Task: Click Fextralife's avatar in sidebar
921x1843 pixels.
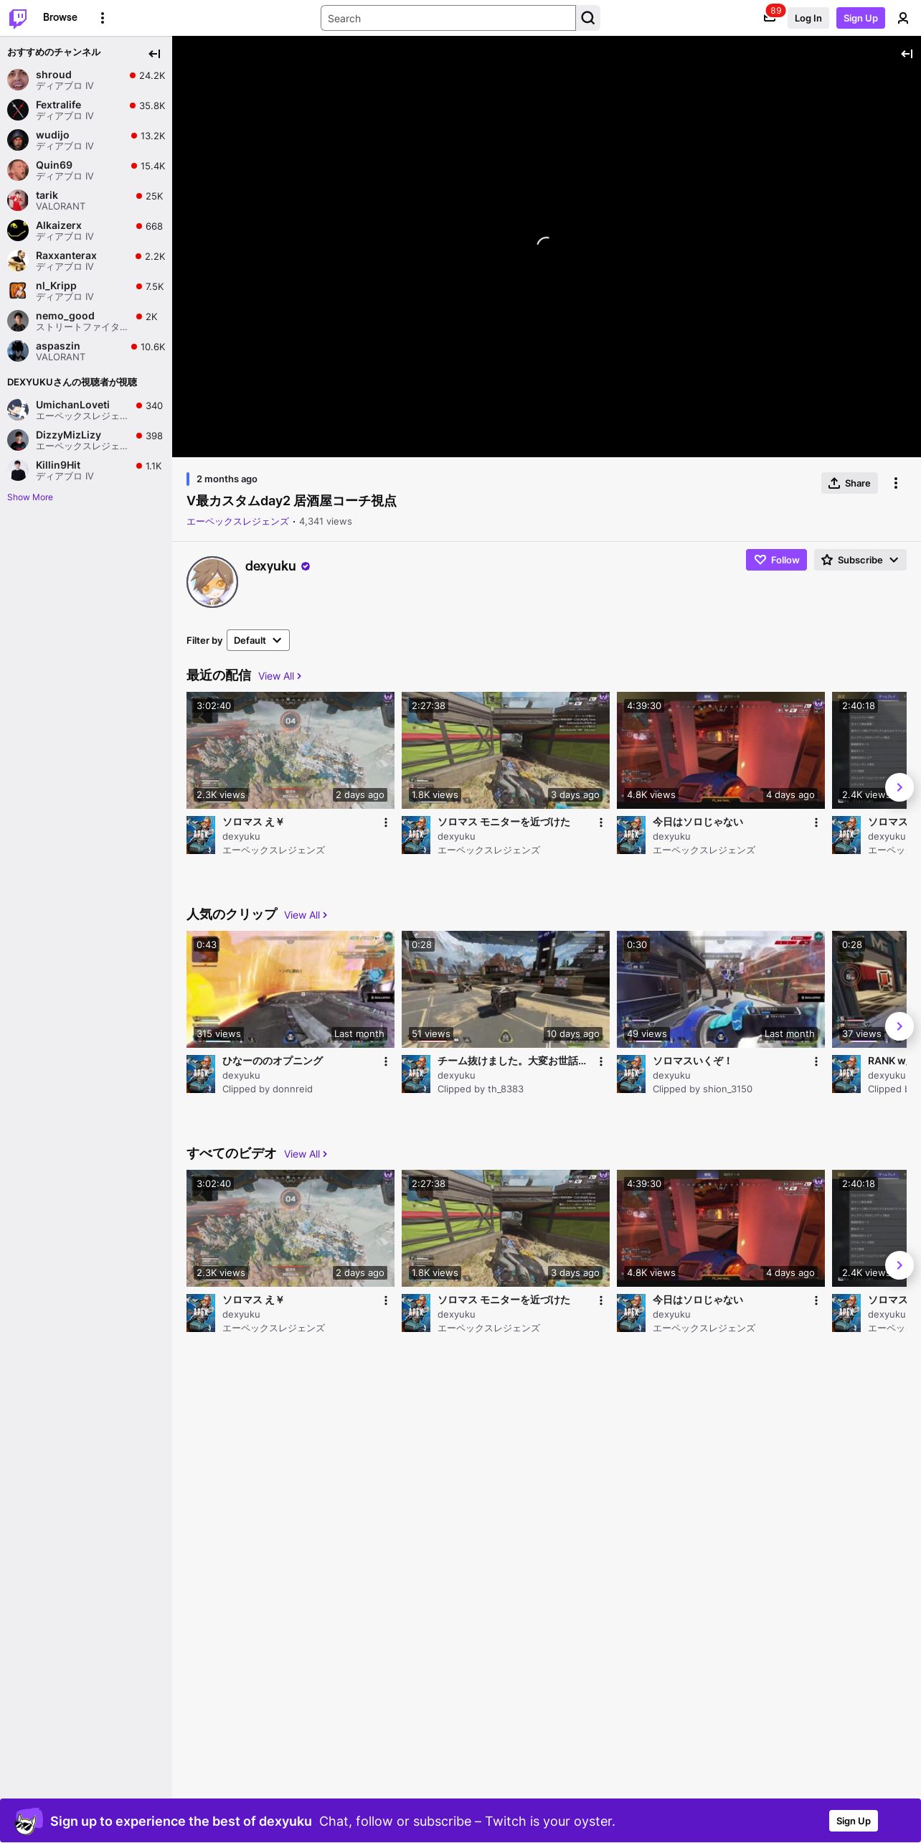Action: click(18, 110)
